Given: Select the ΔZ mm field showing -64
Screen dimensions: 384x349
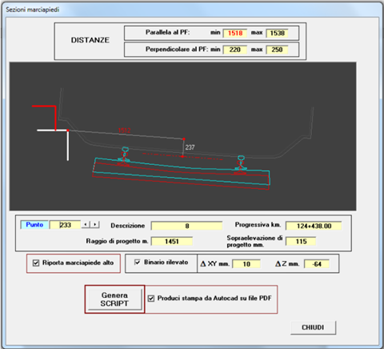Looking at the screenshot, I should pos(317,264).
